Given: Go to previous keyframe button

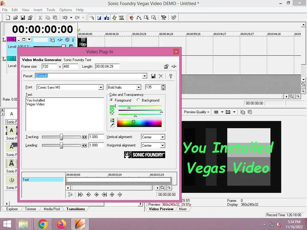Looking at the screenshot, I should click(x=88, y=194).
